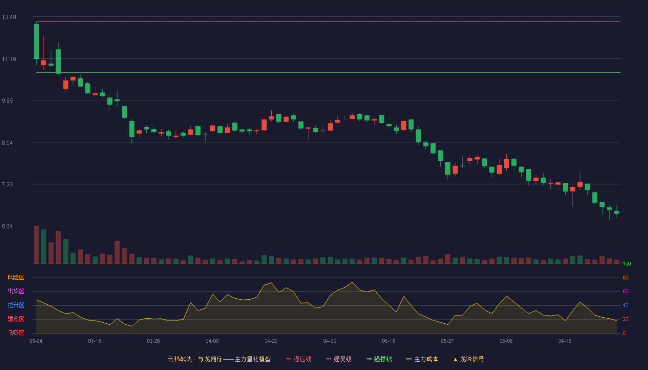The height and width of the screenshot is (370, 648).
Task: Toggle the 强压线 legend entry
Action: (299, 359)
